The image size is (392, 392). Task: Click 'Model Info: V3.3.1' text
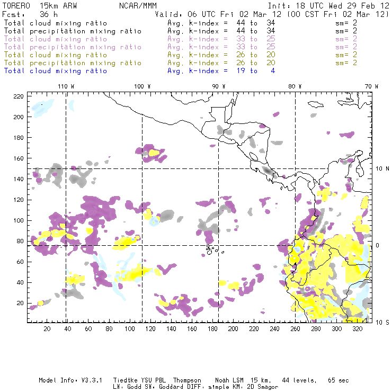pyautogui.click(x=70, y=380)
